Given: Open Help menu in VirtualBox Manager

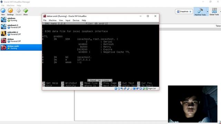Looking at the screenshot, I should coord(19,6).
